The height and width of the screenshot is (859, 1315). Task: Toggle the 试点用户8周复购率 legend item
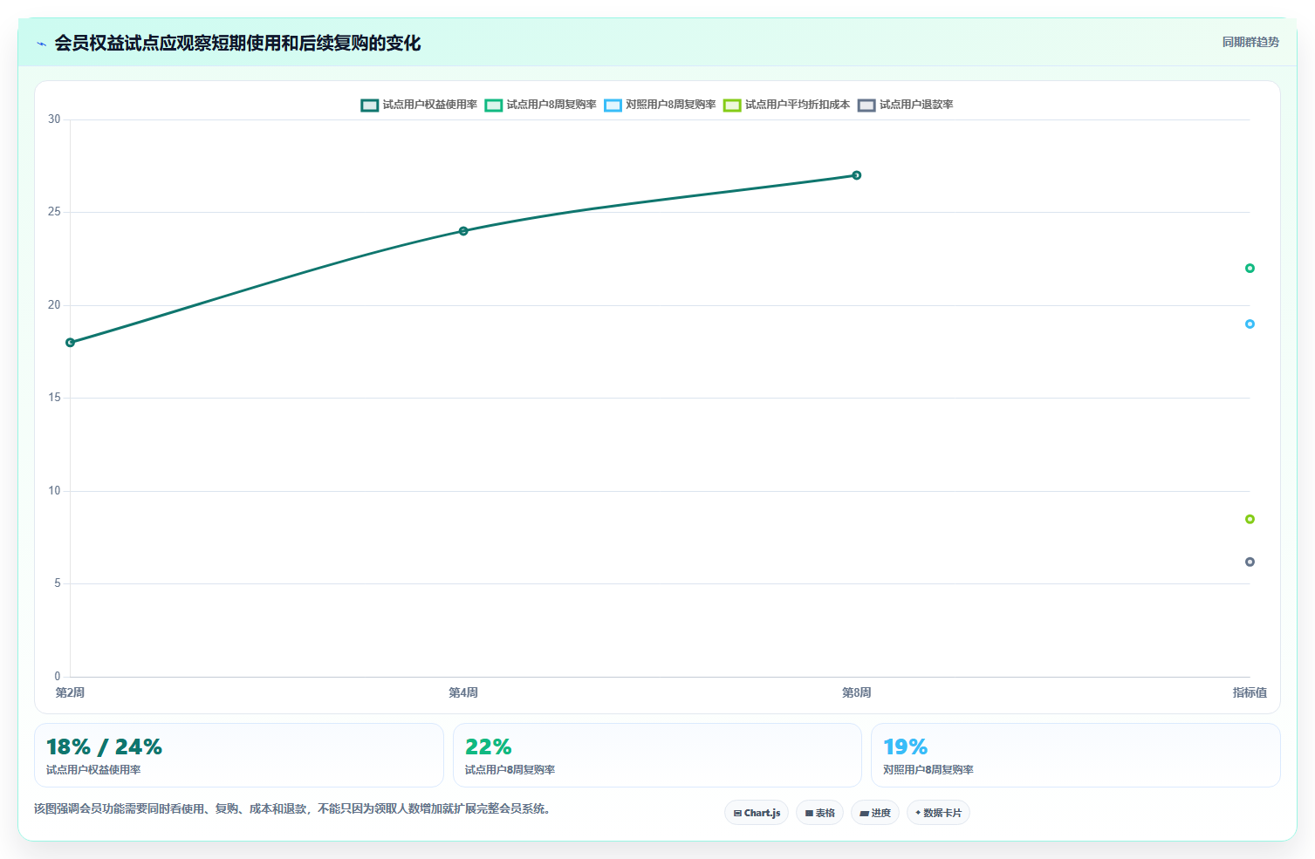click(x=541, y=105)
